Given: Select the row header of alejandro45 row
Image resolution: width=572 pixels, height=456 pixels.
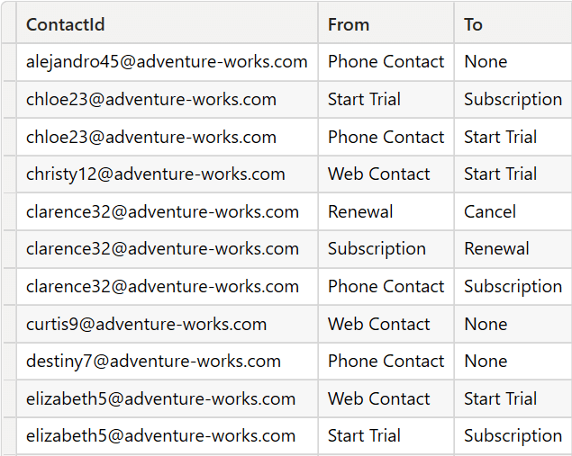Looking at the screenshot, I should coord(9,62).
